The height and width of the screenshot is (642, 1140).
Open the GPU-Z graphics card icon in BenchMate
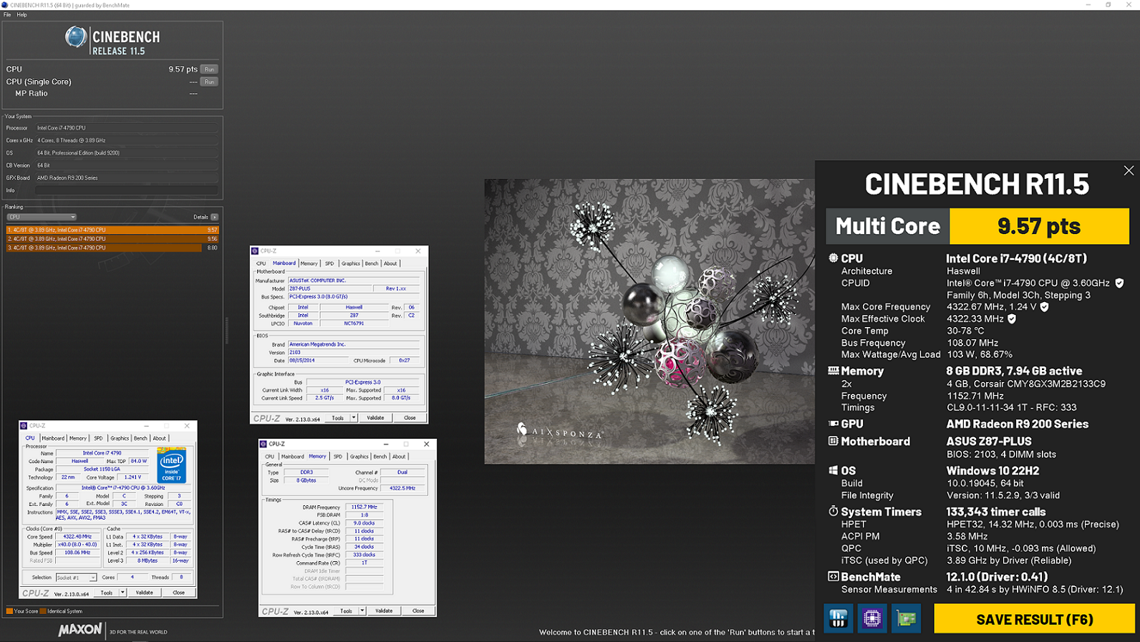point(906,618)
